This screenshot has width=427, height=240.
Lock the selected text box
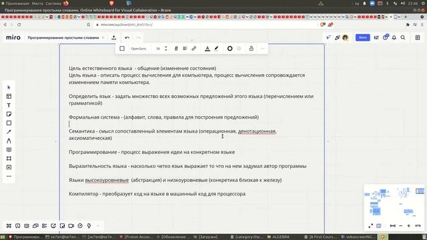pyautogui.click(x=251, y=49)
